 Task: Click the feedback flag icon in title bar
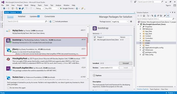[135, 2]
